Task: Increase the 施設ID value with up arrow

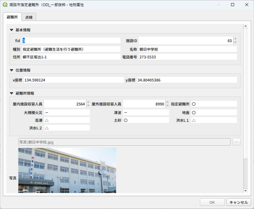Action: click(235, 39)
